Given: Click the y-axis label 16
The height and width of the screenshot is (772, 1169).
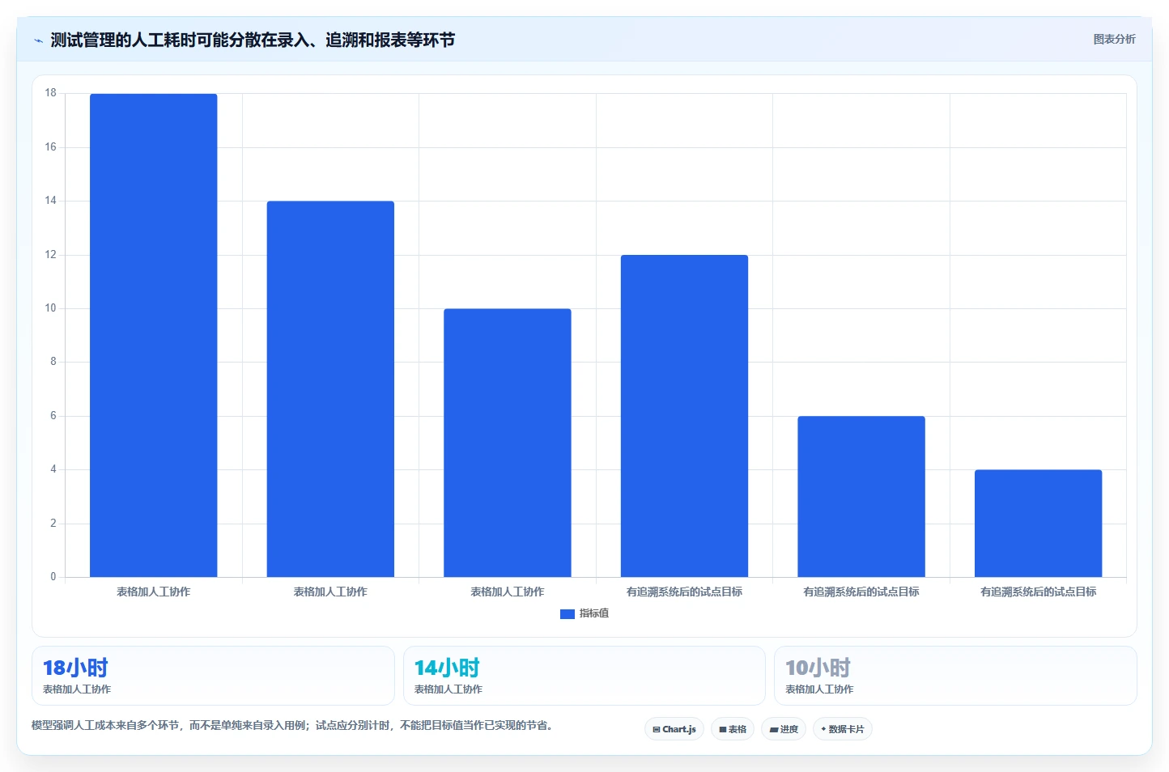Looking at the screenshot, I should click(51, 147).
